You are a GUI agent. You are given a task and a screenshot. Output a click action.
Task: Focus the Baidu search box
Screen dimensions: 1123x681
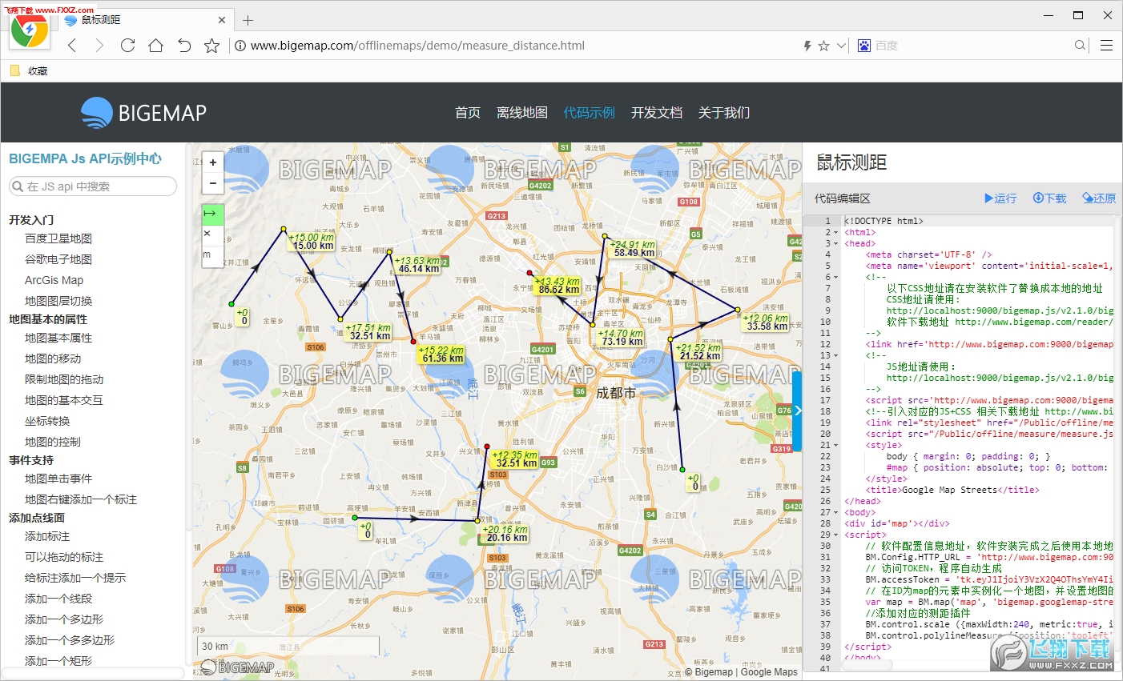coord(970,46)
